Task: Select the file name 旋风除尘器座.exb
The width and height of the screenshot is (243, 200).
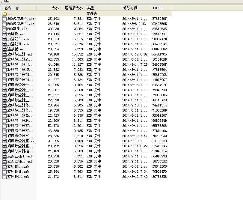Action: (22, 141)
